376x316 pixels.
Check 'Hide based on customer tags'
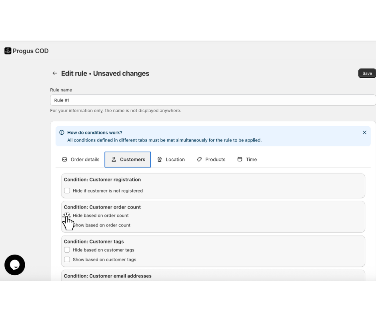(x=67, y=250)
